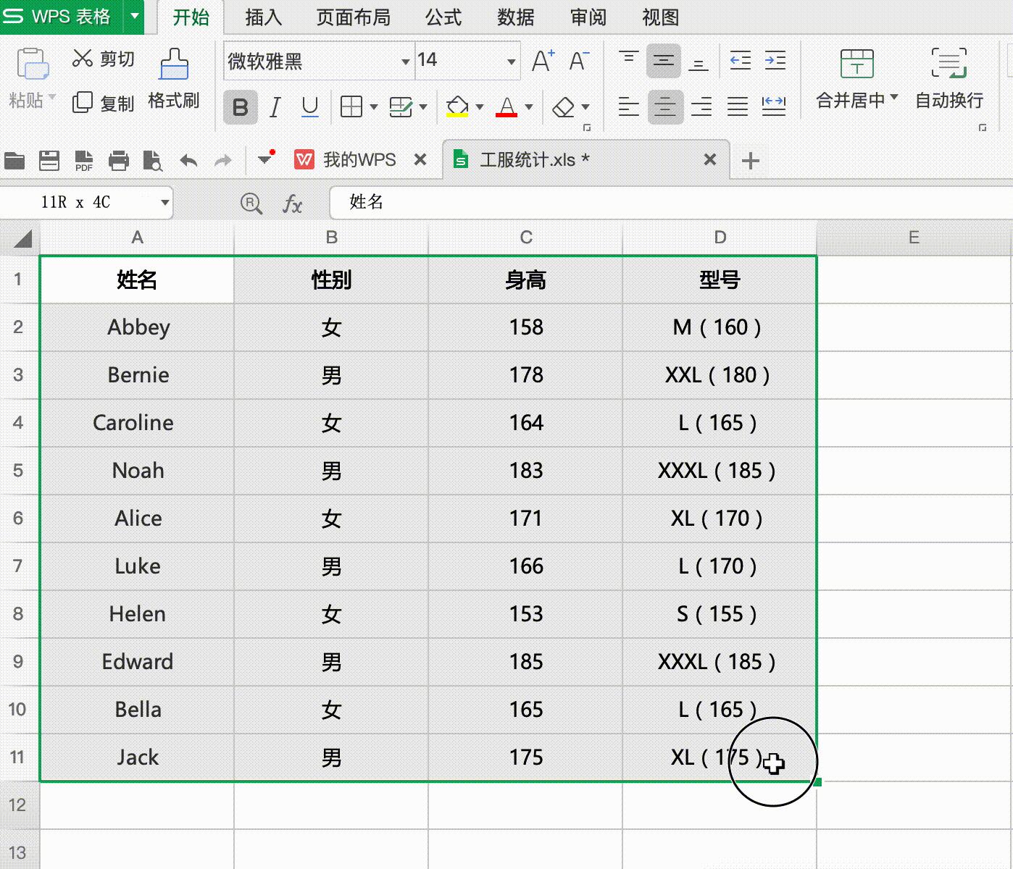Screen dimensions: 1013x869
Task: Switch to the 数据 ribbon tab
Action: click(x=515, y=17)
